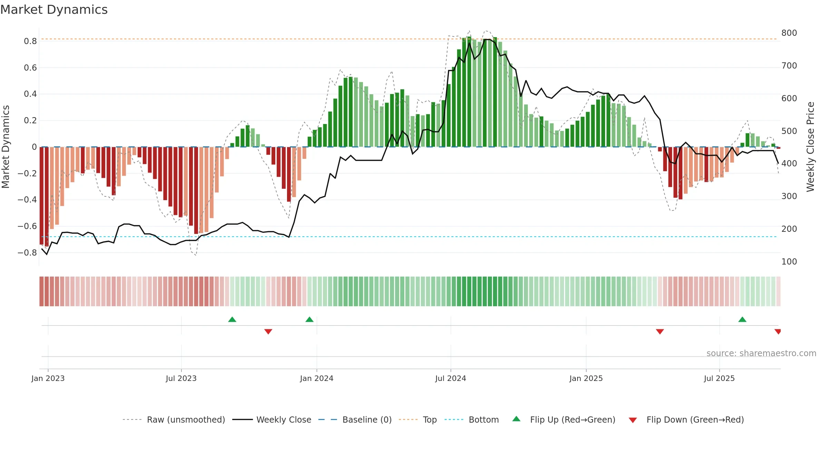Viewport: 828px width, 465px height.
Task: Click the 500 right axis price label
Action: [x=789, y=131]
